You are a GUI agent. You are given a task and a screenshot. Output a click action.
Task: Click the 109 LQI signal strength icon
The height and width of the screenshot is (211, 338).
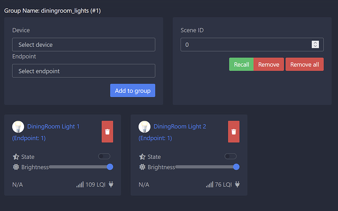pos(80,185)
